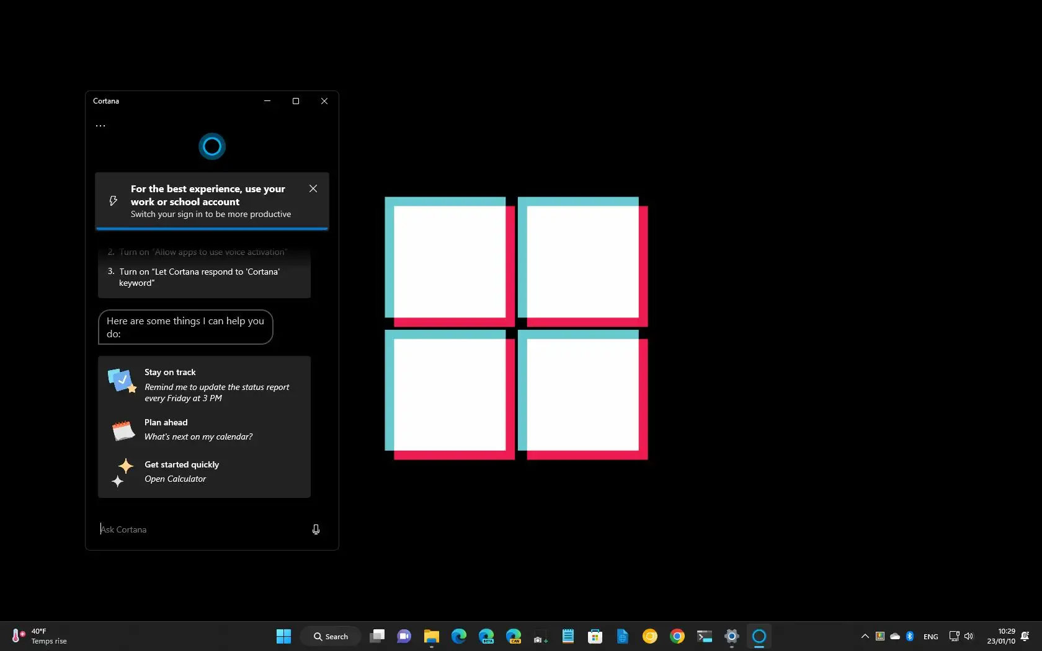Open the Windows Start menu
Viewport: 1042px width, 651px height.
coord(283,636)
